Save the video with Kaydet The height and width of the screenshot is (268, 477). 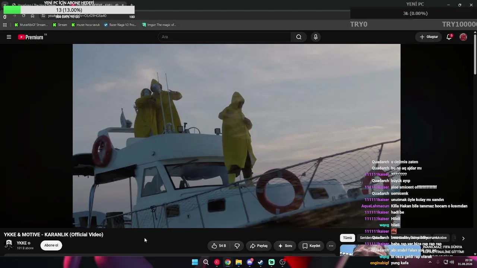click(311, 246)
